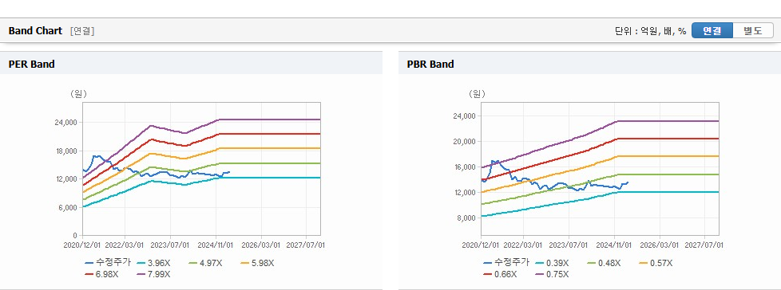Toggle 4.97X series in PER legend
The image size is (781, 290).
coord(206,263)
